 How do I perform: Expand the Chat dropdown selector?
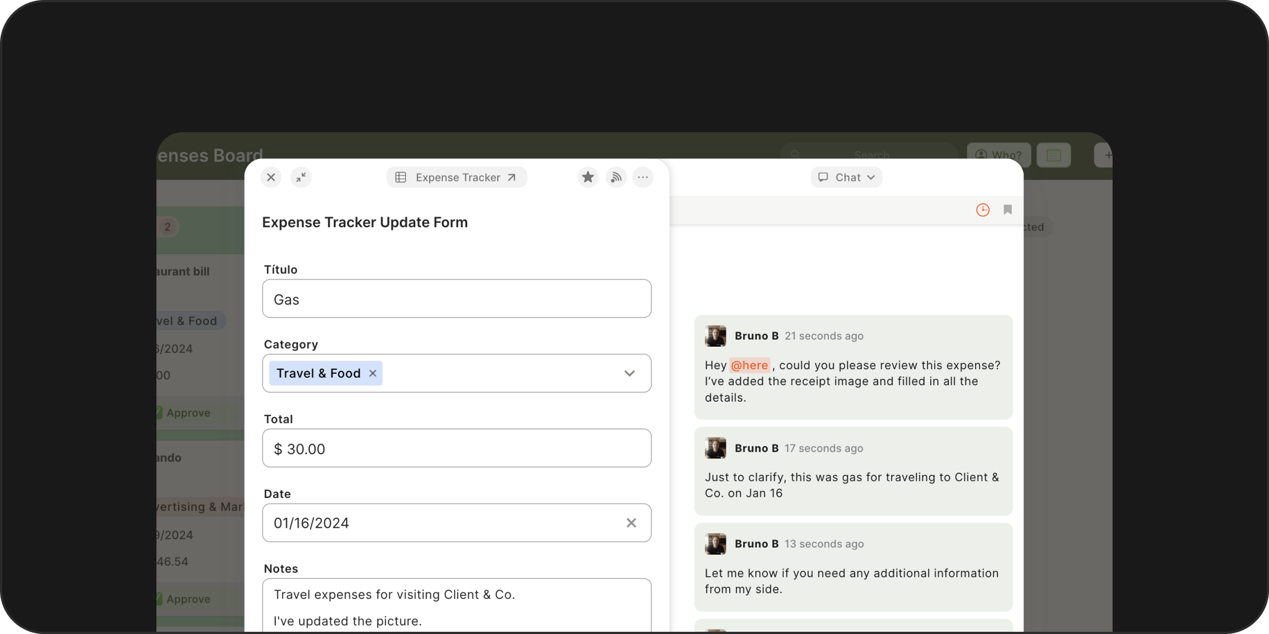coord(846,177)
